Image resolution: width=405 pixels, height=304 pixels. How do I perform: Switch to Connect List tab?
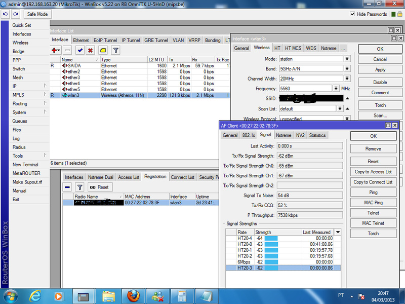click(x=182, y=177)
